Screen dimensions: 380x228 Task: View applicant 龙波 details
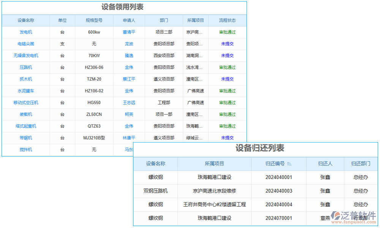click(x=129, y=44)
